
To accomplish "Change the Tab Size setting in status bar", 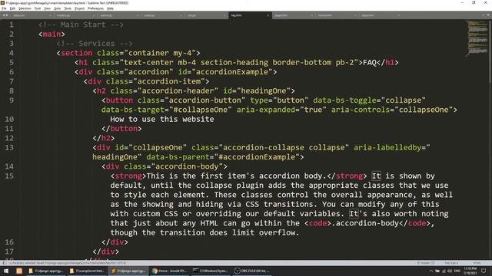I will pyautogui.click(x=451, y=263).
